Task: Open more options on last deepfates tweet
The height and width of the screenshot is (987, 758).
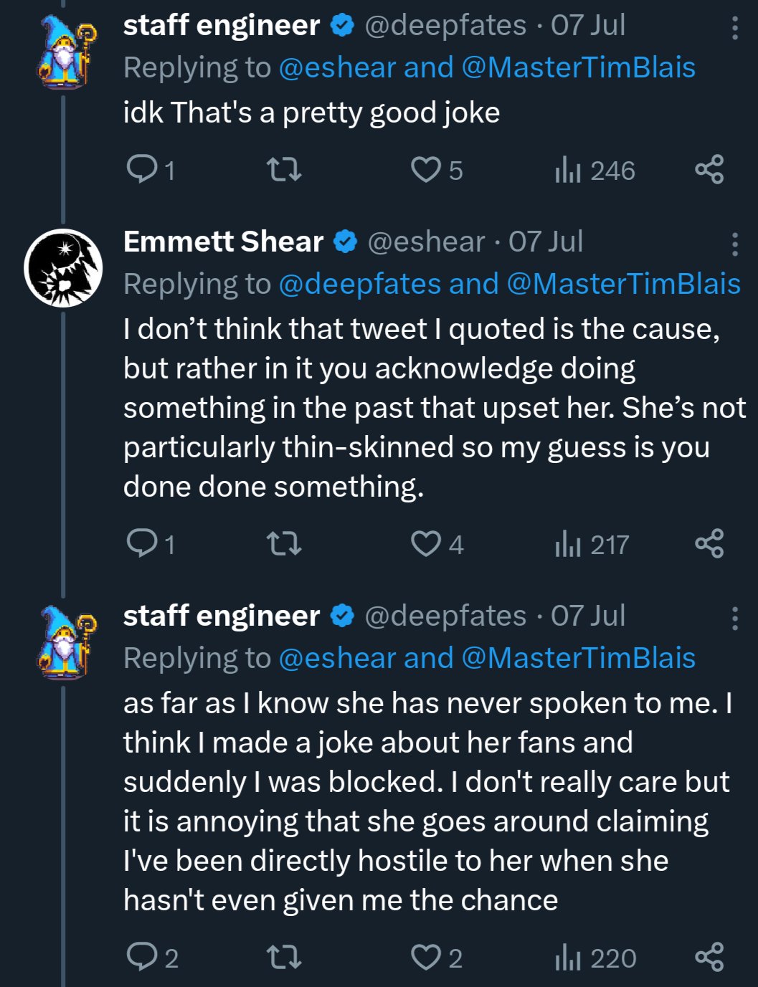Action: tap(734, 618)
